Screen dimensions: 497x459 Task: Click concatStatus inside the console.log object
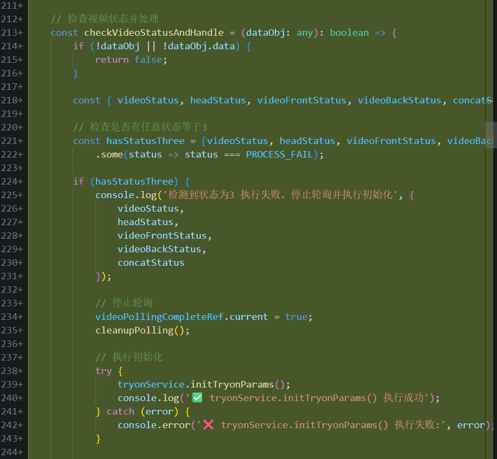coord(151,263)
